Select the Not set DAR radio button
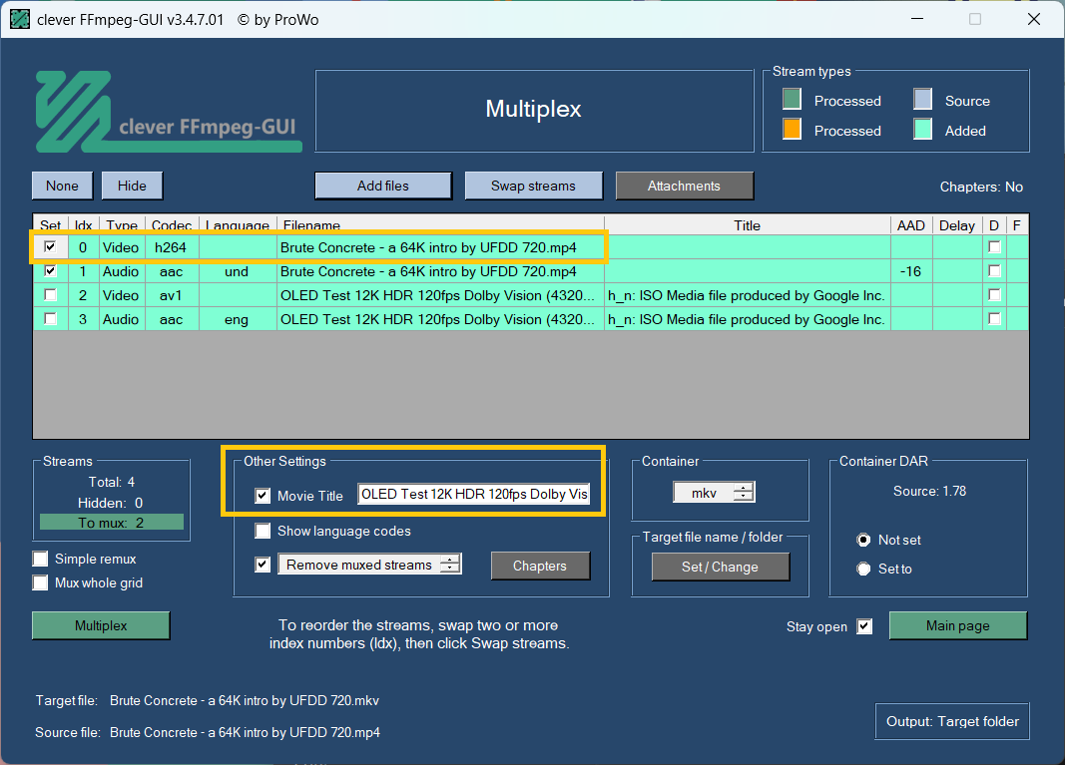The width and height of the screenshot is (1065, 765). (863, 540)
